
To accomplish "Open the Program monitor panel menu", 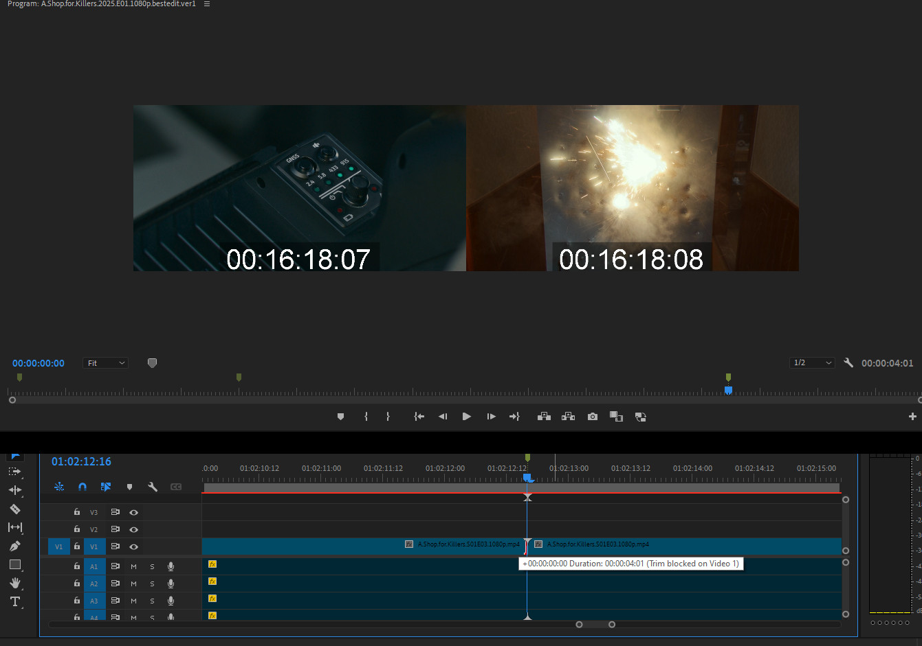I will pos(207,4).
